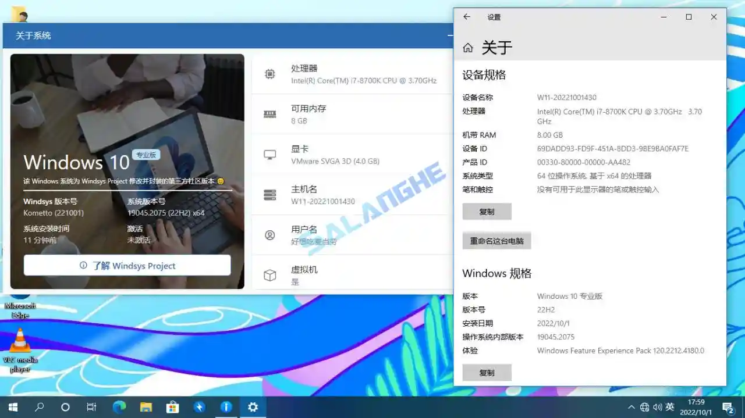This screenshot has height=418, width=745.
Task: Open Task View on the taskbar
Action: click(x=91, y=407)
